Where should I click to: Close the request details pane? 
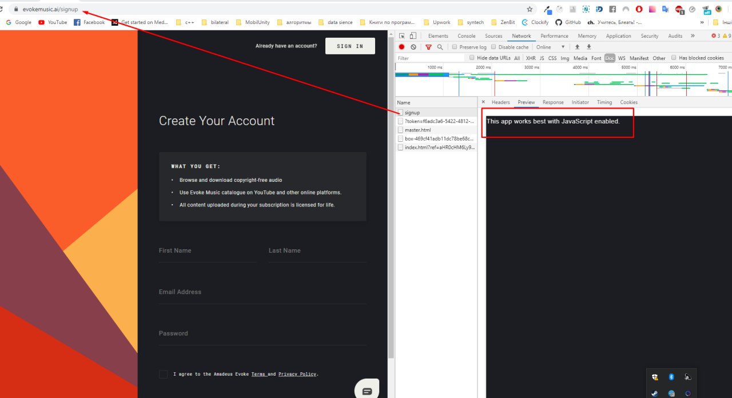point(483,102)
